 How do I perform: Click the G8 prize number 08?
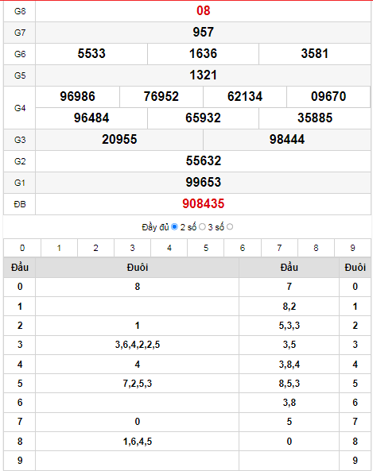click(x=203, y=11)
